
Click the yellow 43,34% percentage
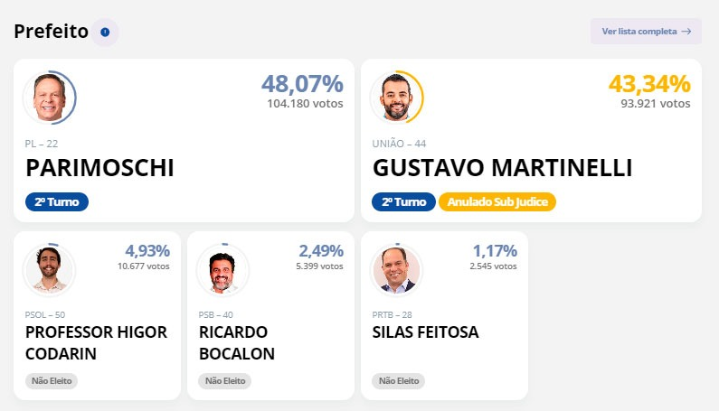pyautogui.click(x=649, y=85)
